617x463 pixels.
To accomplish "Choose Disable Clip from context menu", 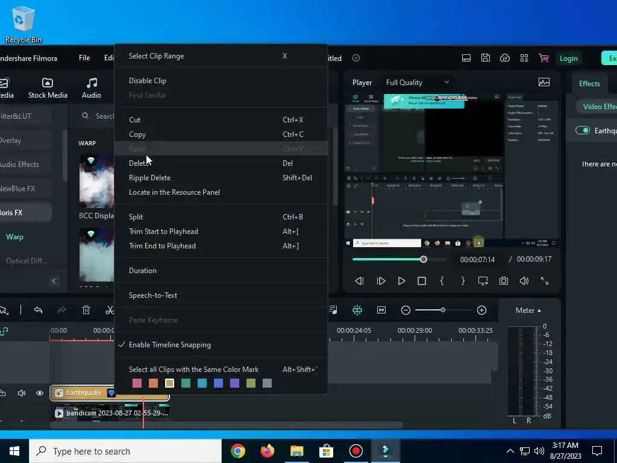I will click(221, 81).
